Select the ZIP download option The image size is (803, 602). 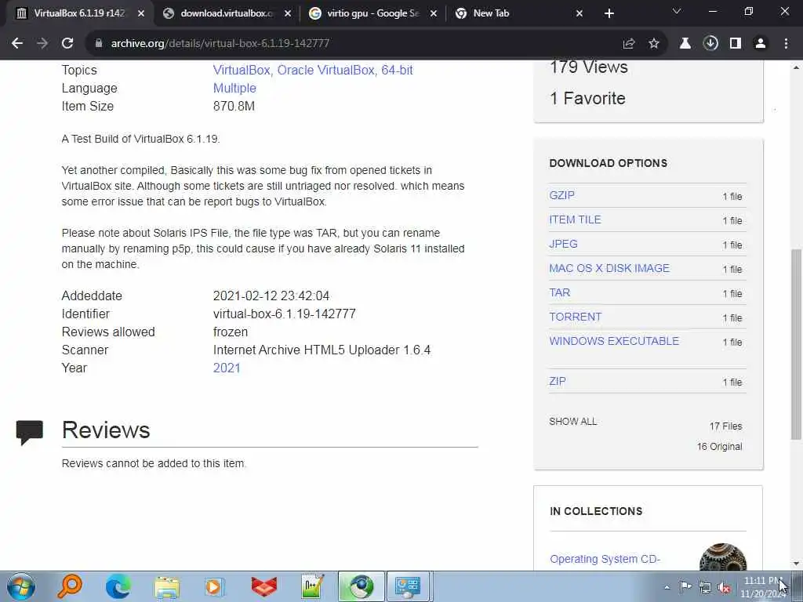click(x=558, y=382)
